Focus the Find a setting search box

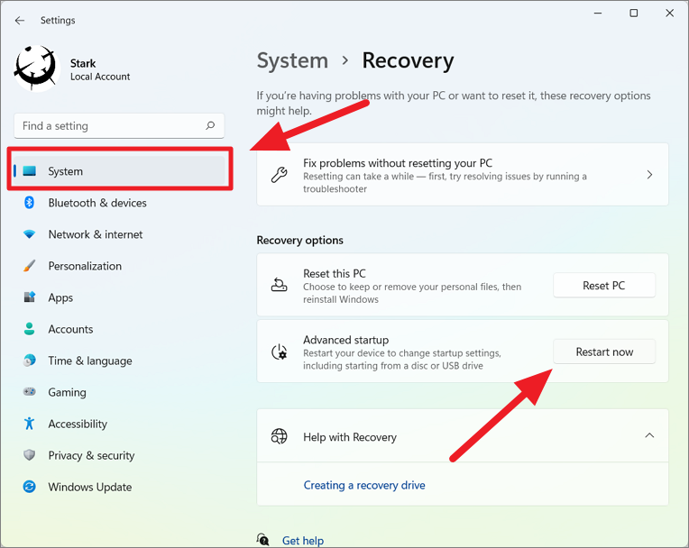point(119,125)
